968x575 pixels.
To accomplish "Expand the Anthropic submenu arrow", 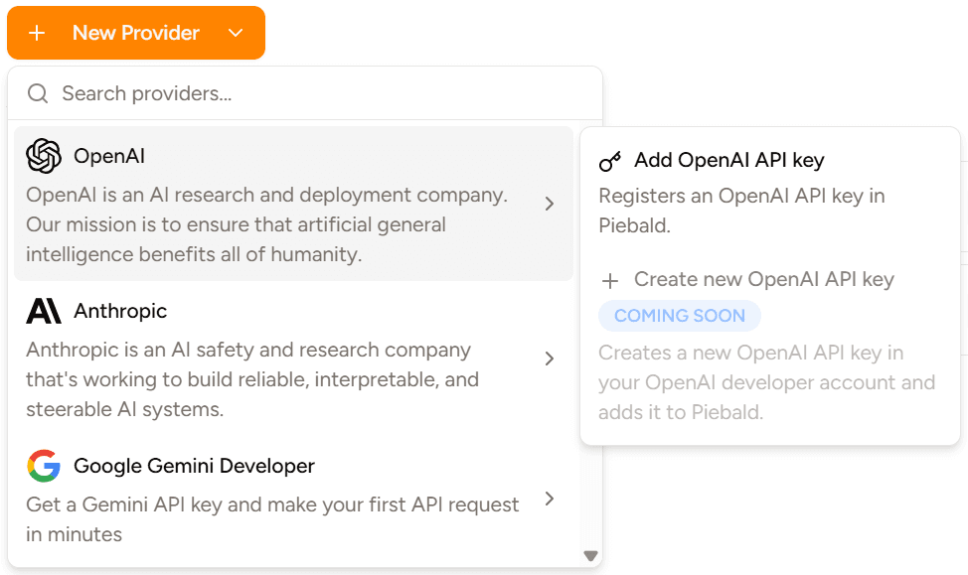I will [550, 359].
